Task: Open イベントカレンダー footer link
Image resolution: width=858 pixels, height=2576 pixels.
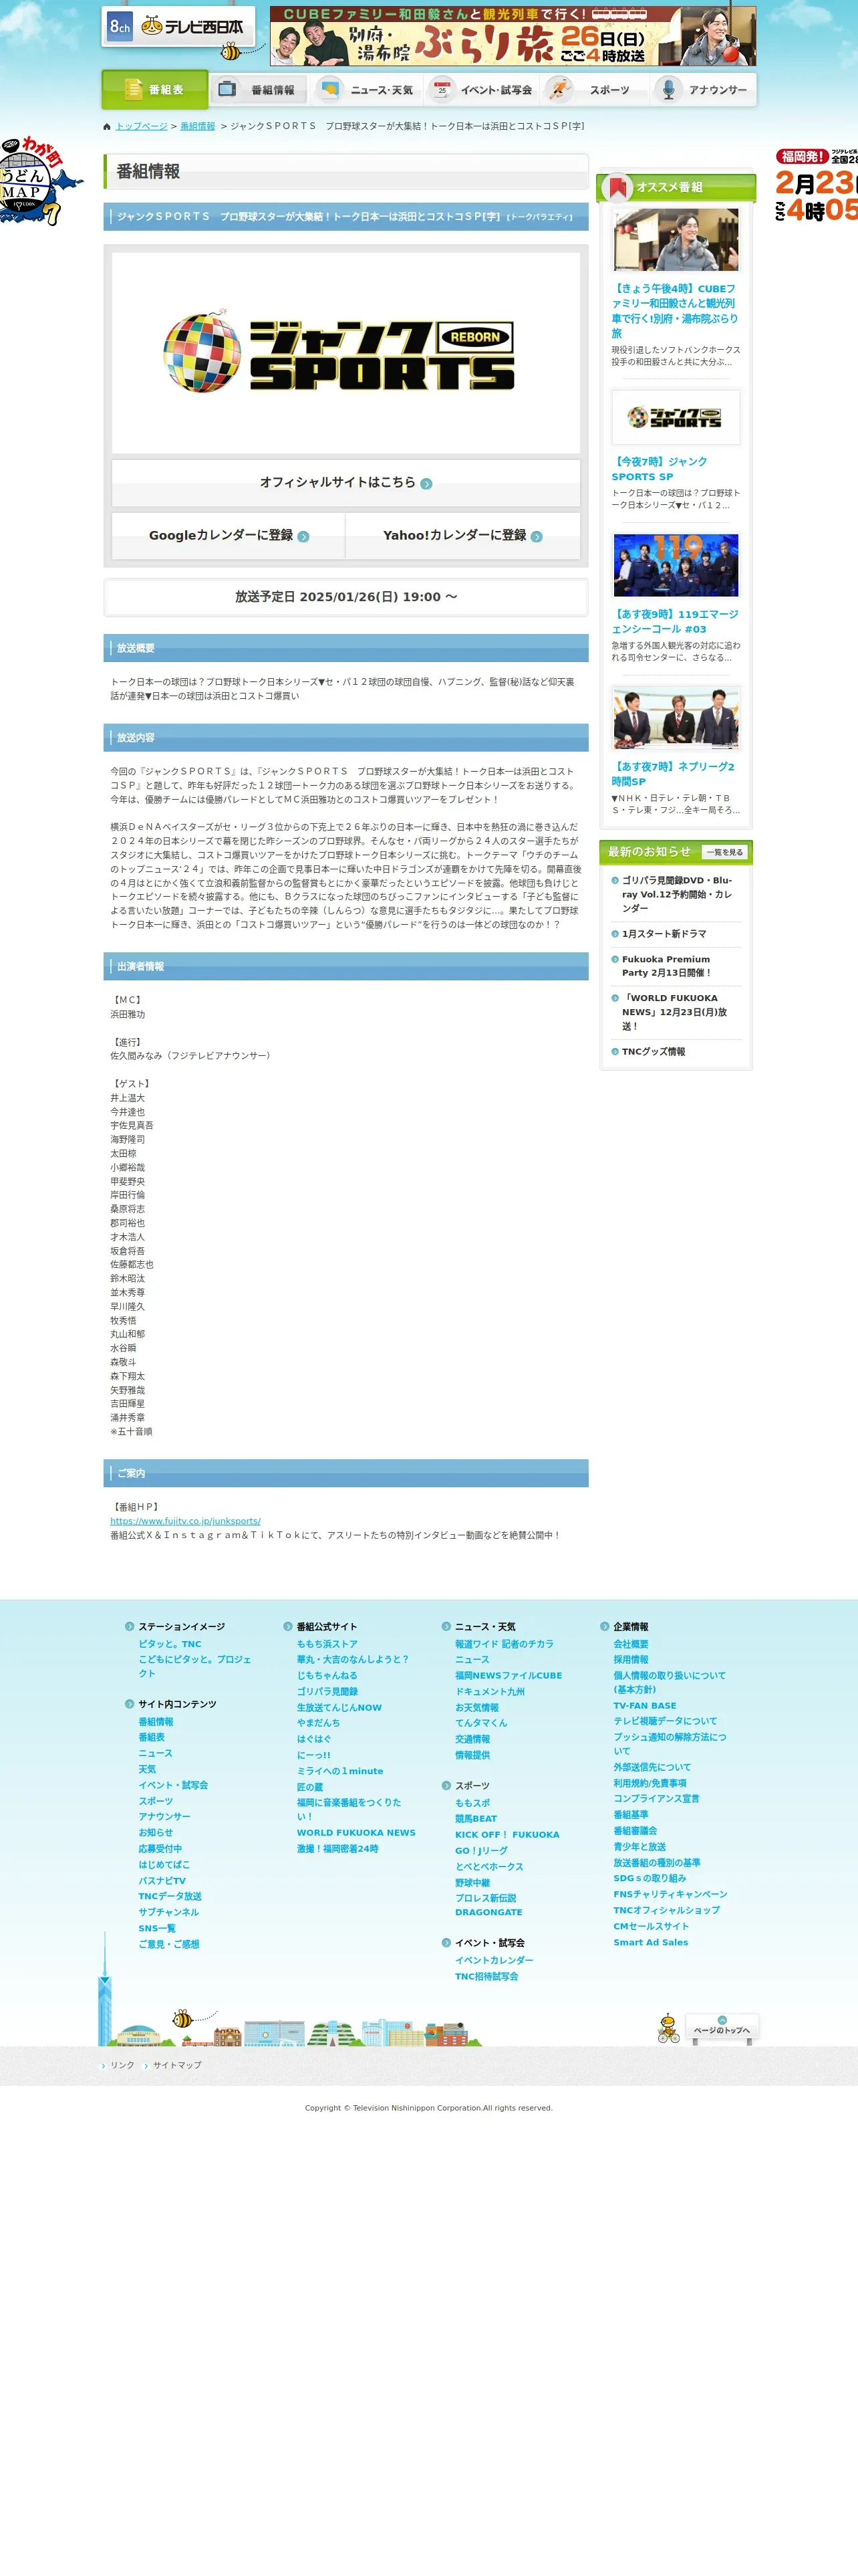Action: [493, 1960]
